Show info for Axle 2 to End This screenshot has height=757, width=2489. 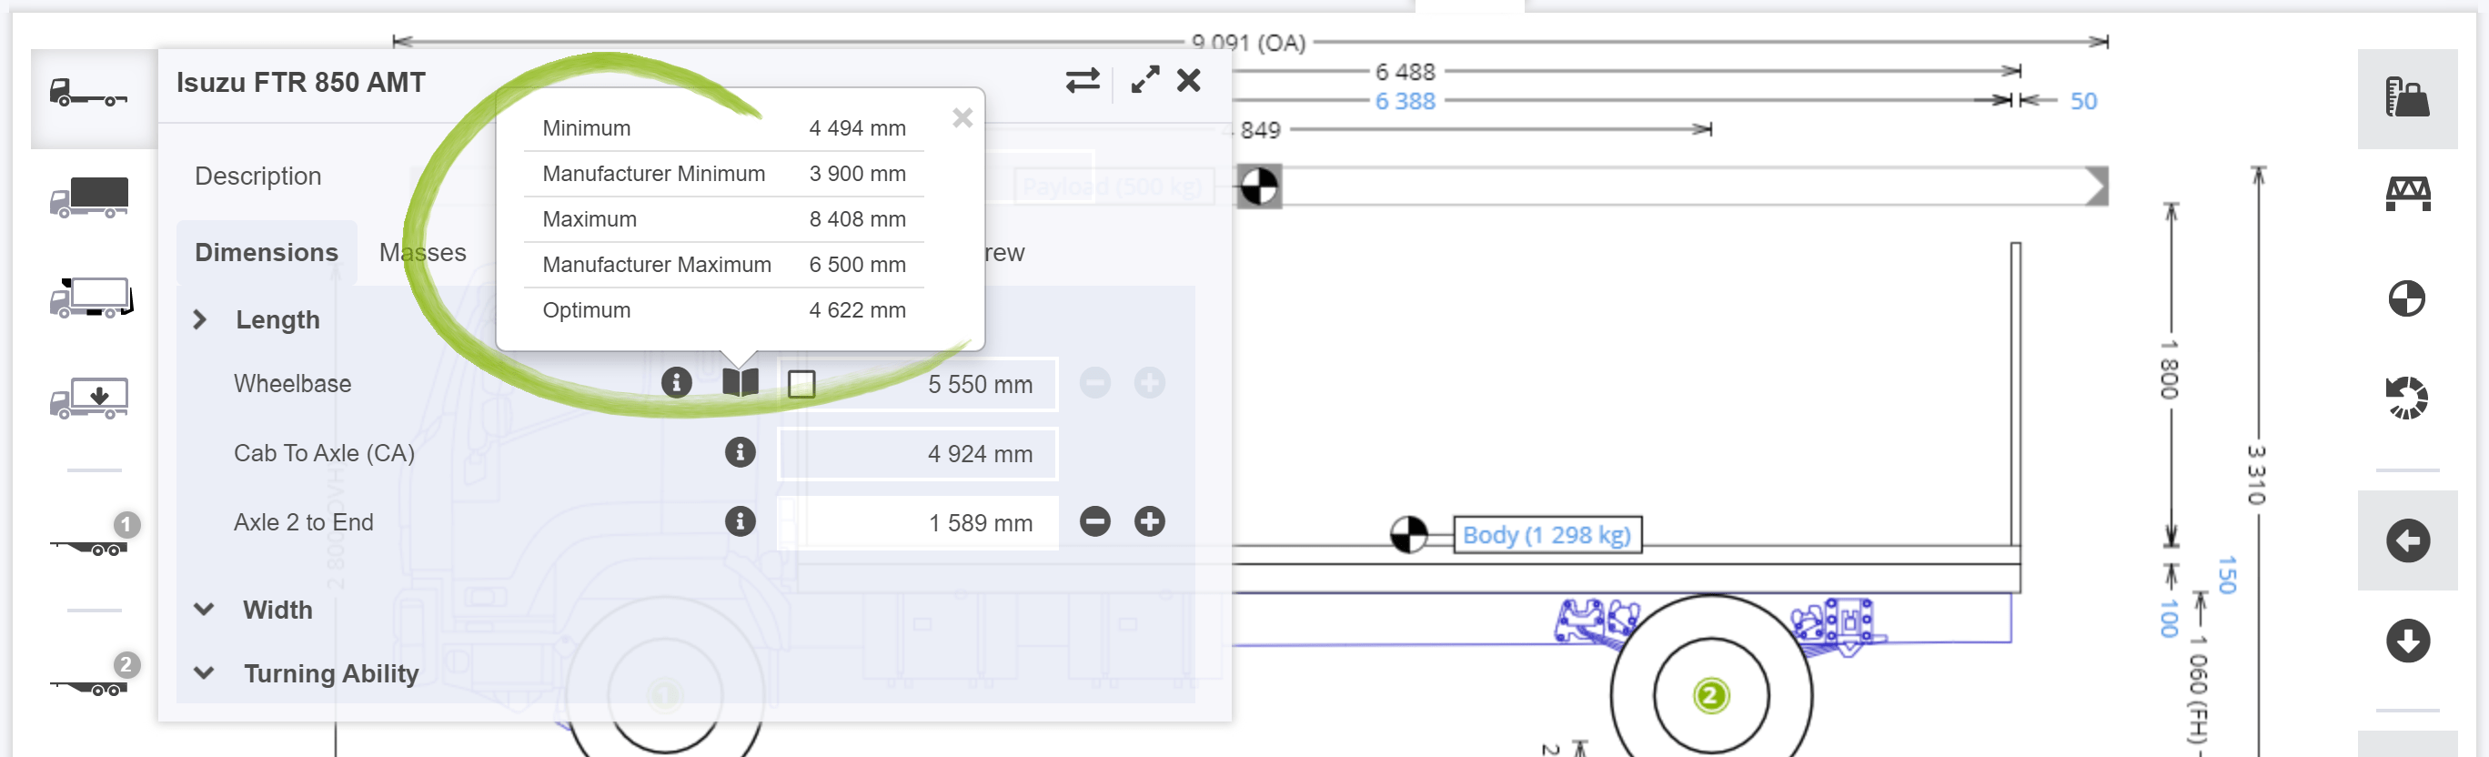pyautogui.click(x=741, y=521)
